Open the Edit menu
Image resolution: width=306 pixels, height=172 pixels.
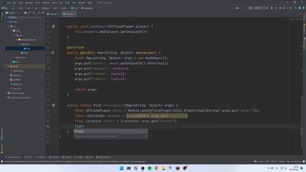point(15,3)
